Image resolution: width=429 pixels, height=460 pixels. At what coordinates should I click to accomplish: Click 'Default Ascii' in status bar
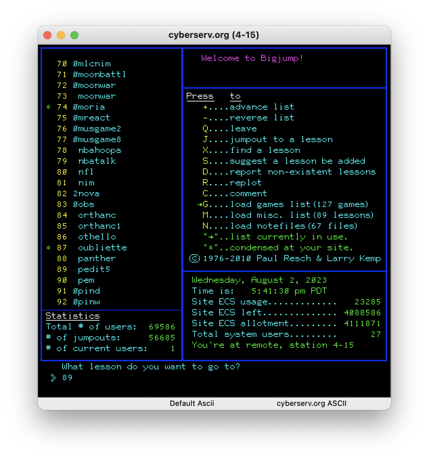tap(192, 404)
